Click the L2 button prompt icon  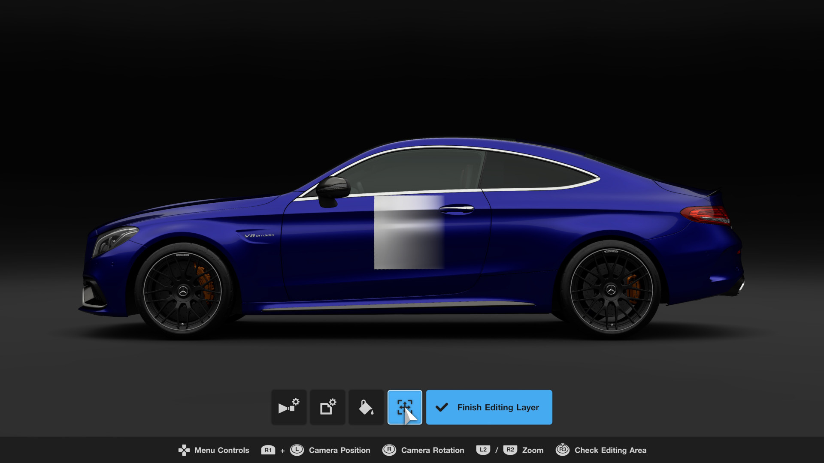(483, 450)
